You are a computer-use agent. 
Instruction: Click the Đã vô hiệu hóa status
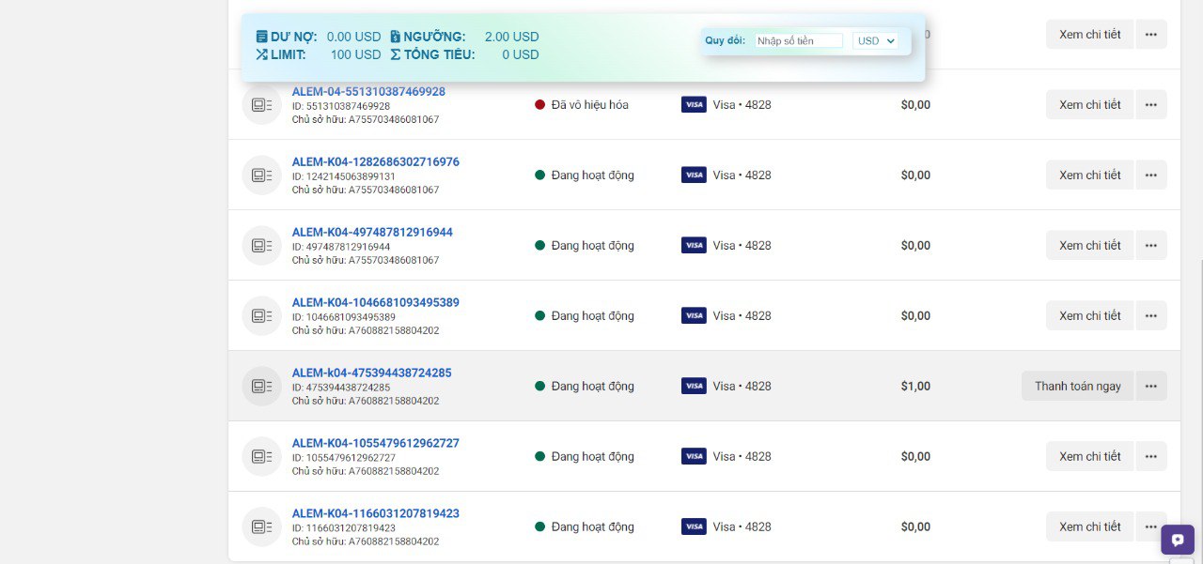(x=582, y=104)
